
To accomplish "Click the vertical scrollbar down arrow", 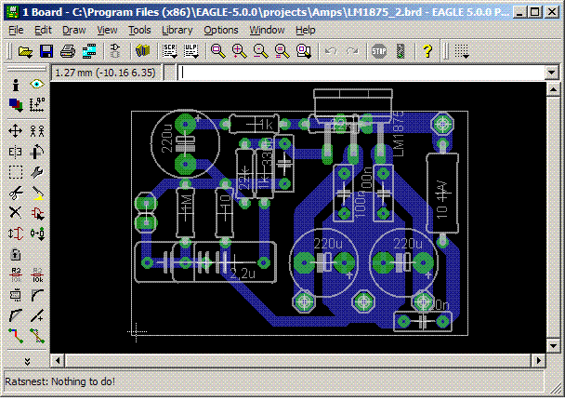I will coord(553,346).
